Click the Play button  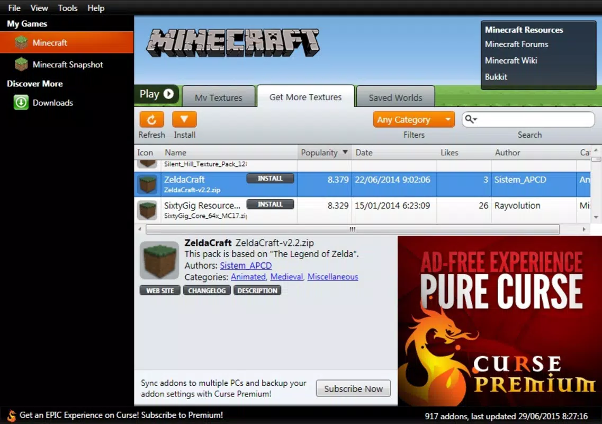tap(157, 94)
